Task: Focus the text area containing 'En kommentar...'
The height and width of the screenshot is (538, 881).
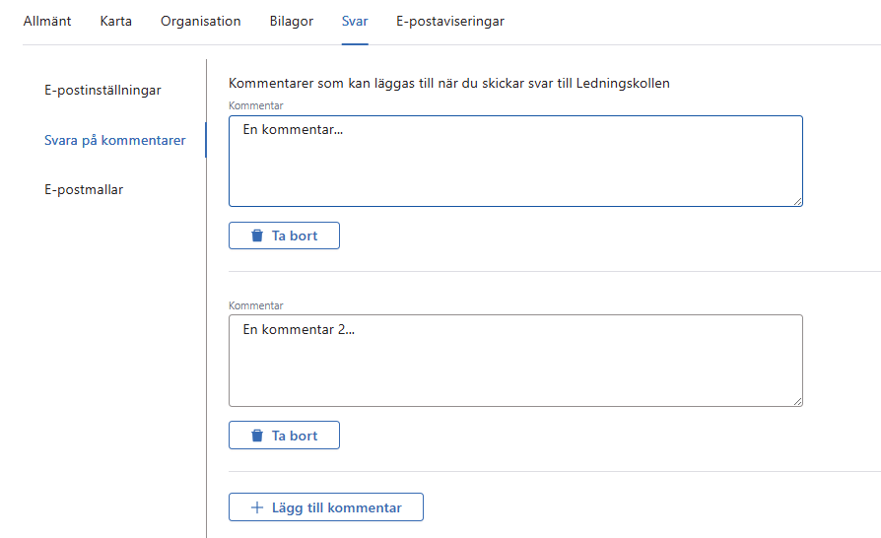Action: 515,162
